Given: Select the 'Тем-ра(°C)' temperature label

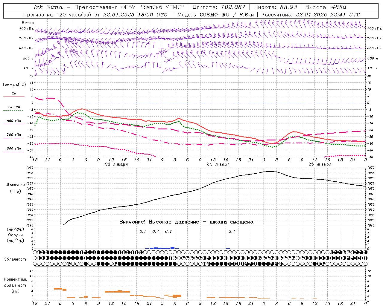Looking at the screenshot, I should [x=14, y=85].
